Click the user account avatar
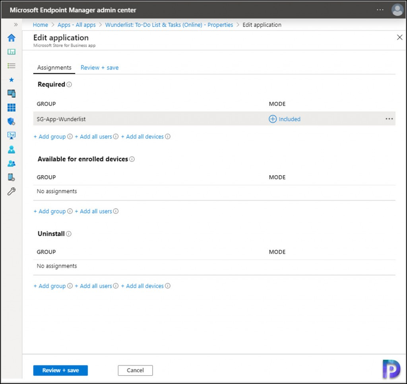Viewport: 407px width, 384px height. pyautogui.click(x=397, y=10)
